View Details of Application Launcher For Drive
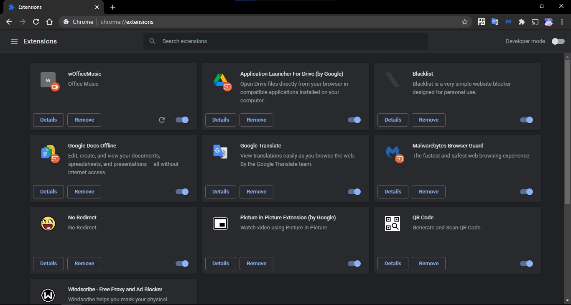Image resolution: width=571 pixels, height=305 pixels. coord(221,120)
